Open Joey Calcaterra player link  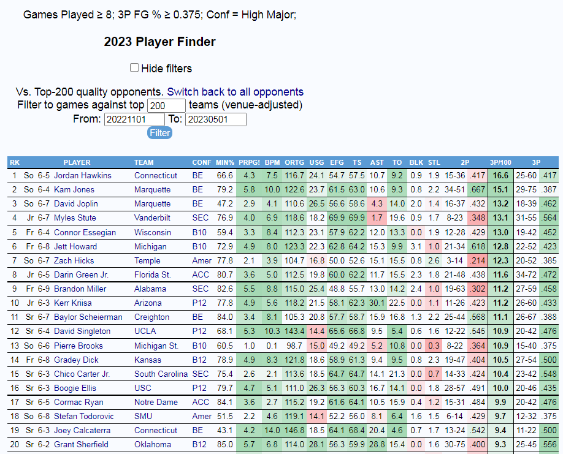point(82,430)
